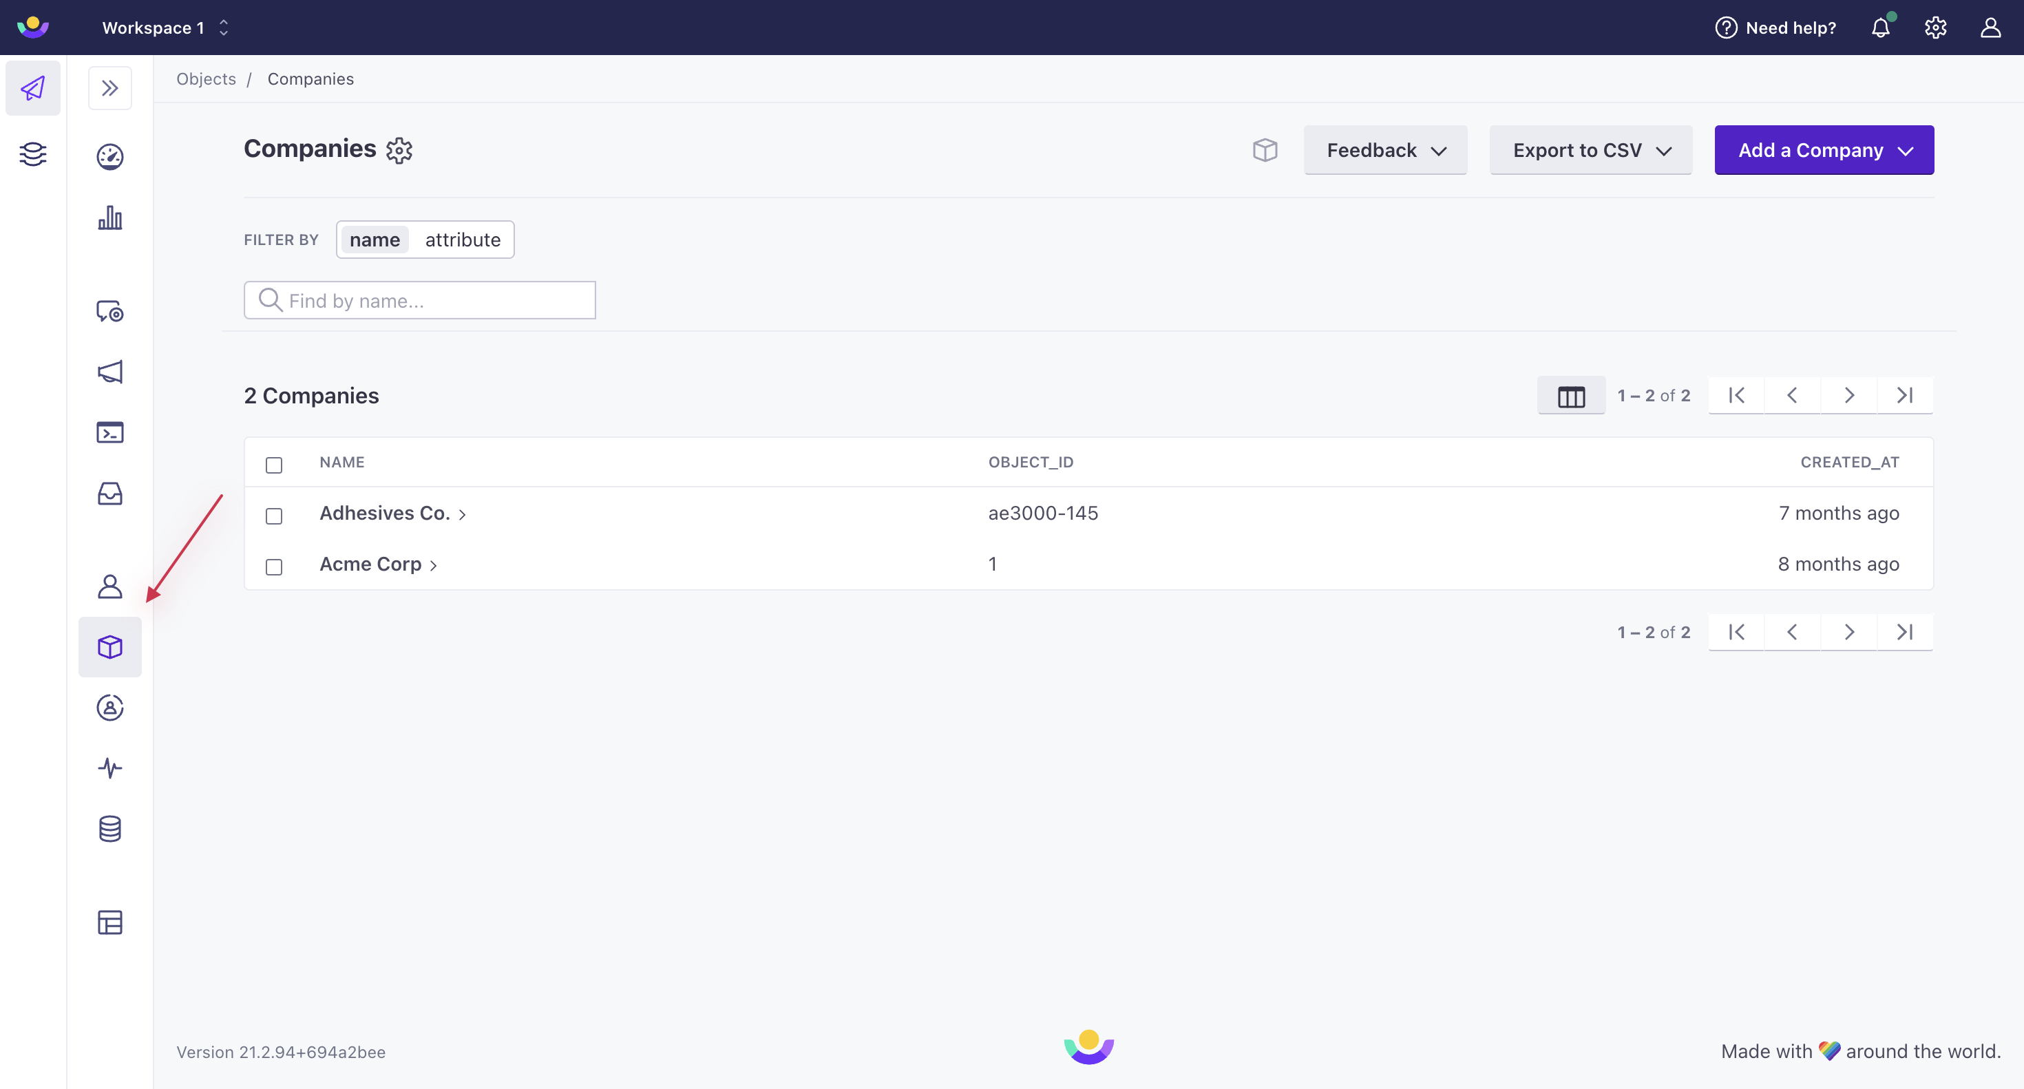Screen dimensions: 2024x1089
Task: Click the Find by name search field
Action: 420,299
